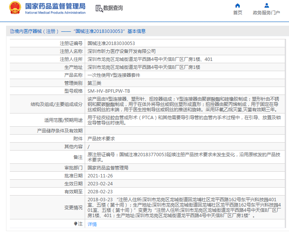Go to 首页 text link
The image size is (289, 233).
pyautogui.click(x=238, y=13)
